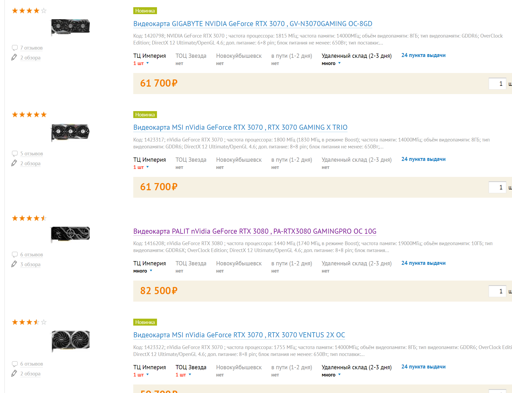
Task: Click the pencil icon for the MSI VENTUS overviews
Action: click(14, 373)
